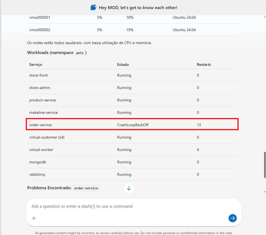Click the scrollbar down arrow

(x=265, y=192)
